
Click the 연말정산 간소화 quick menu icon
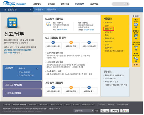136,36
